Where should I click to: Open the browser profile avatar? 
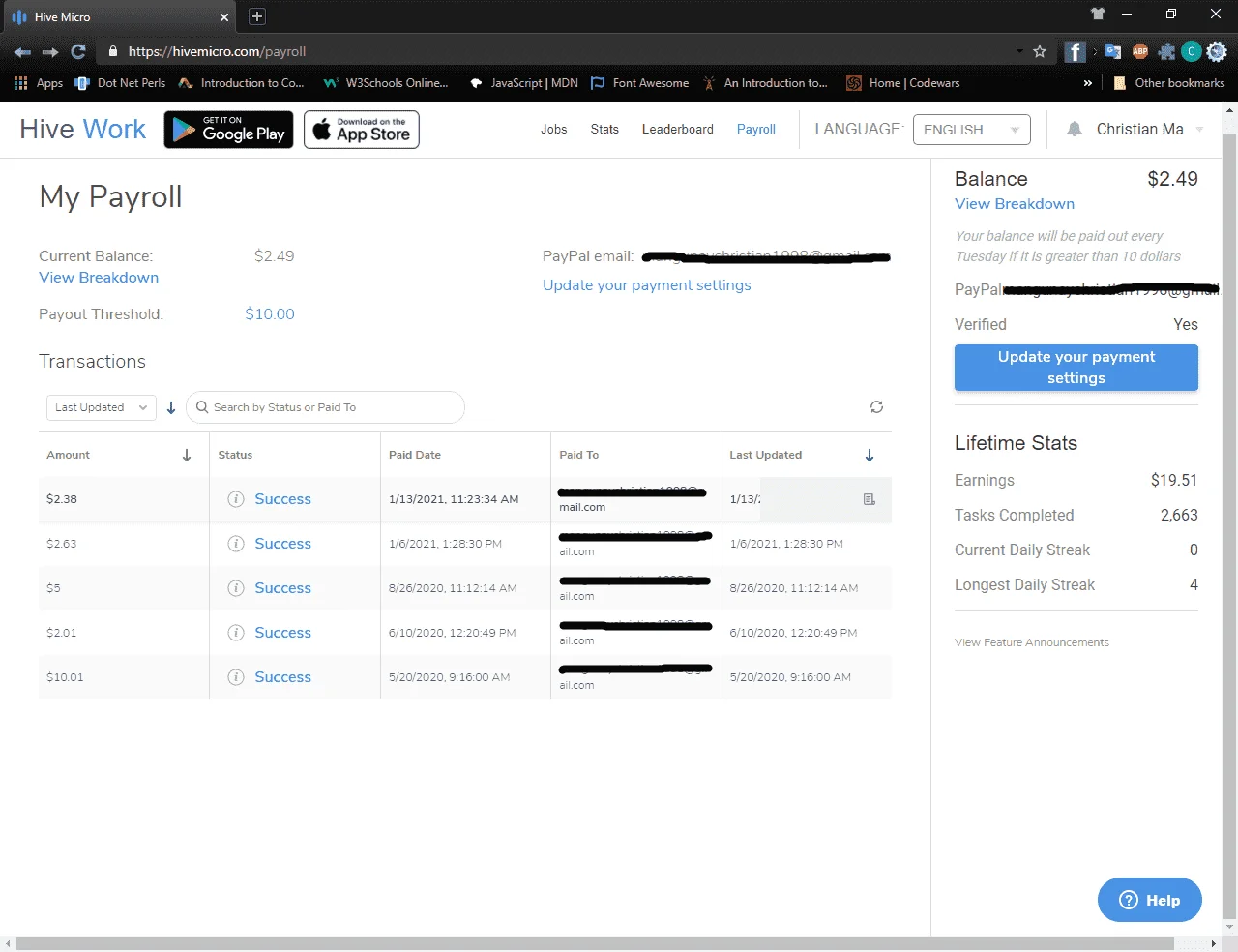tap(1192, 52)
